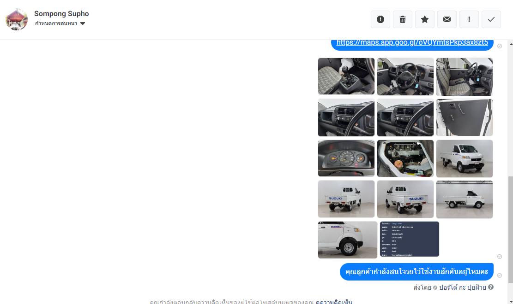Open Sompong Supho profile picture

point(17,19)
